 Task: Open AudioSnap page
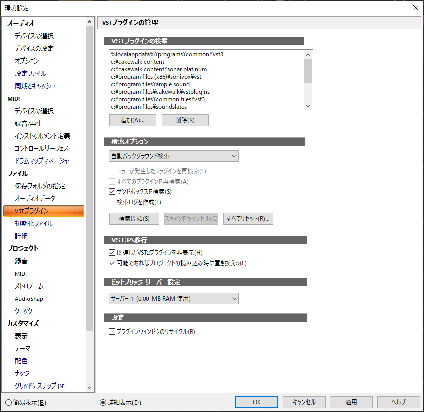[29, 299]
